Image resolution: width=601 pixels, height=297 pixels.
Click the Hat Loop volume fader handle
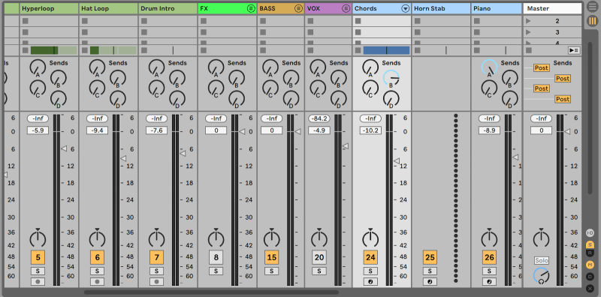[123, 158]
